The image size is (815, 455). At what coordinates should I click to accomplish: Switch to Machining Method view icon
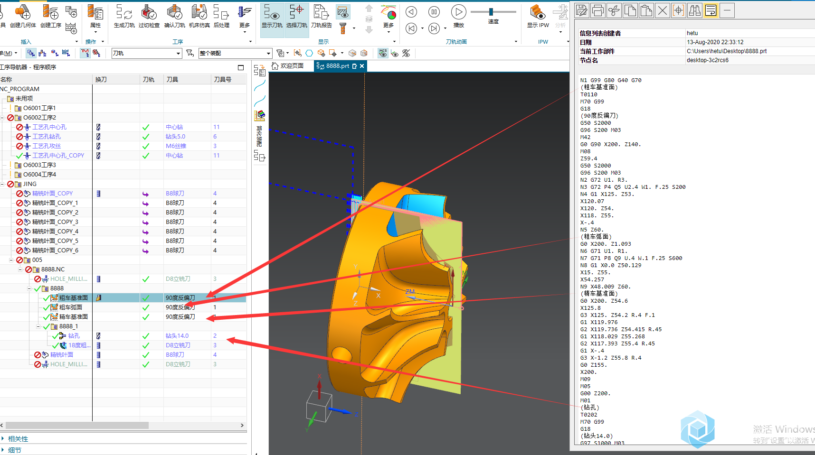click(66, 53)
